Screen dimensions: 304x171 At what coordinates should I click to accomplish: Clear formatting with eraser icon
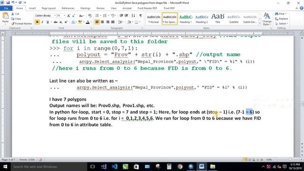(90, 16)
